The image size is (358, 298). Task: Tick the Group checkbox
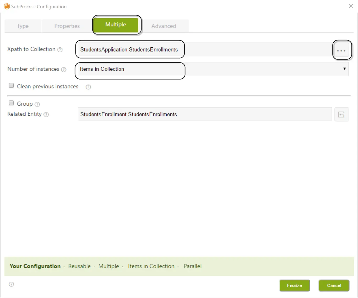click(11, 103)
